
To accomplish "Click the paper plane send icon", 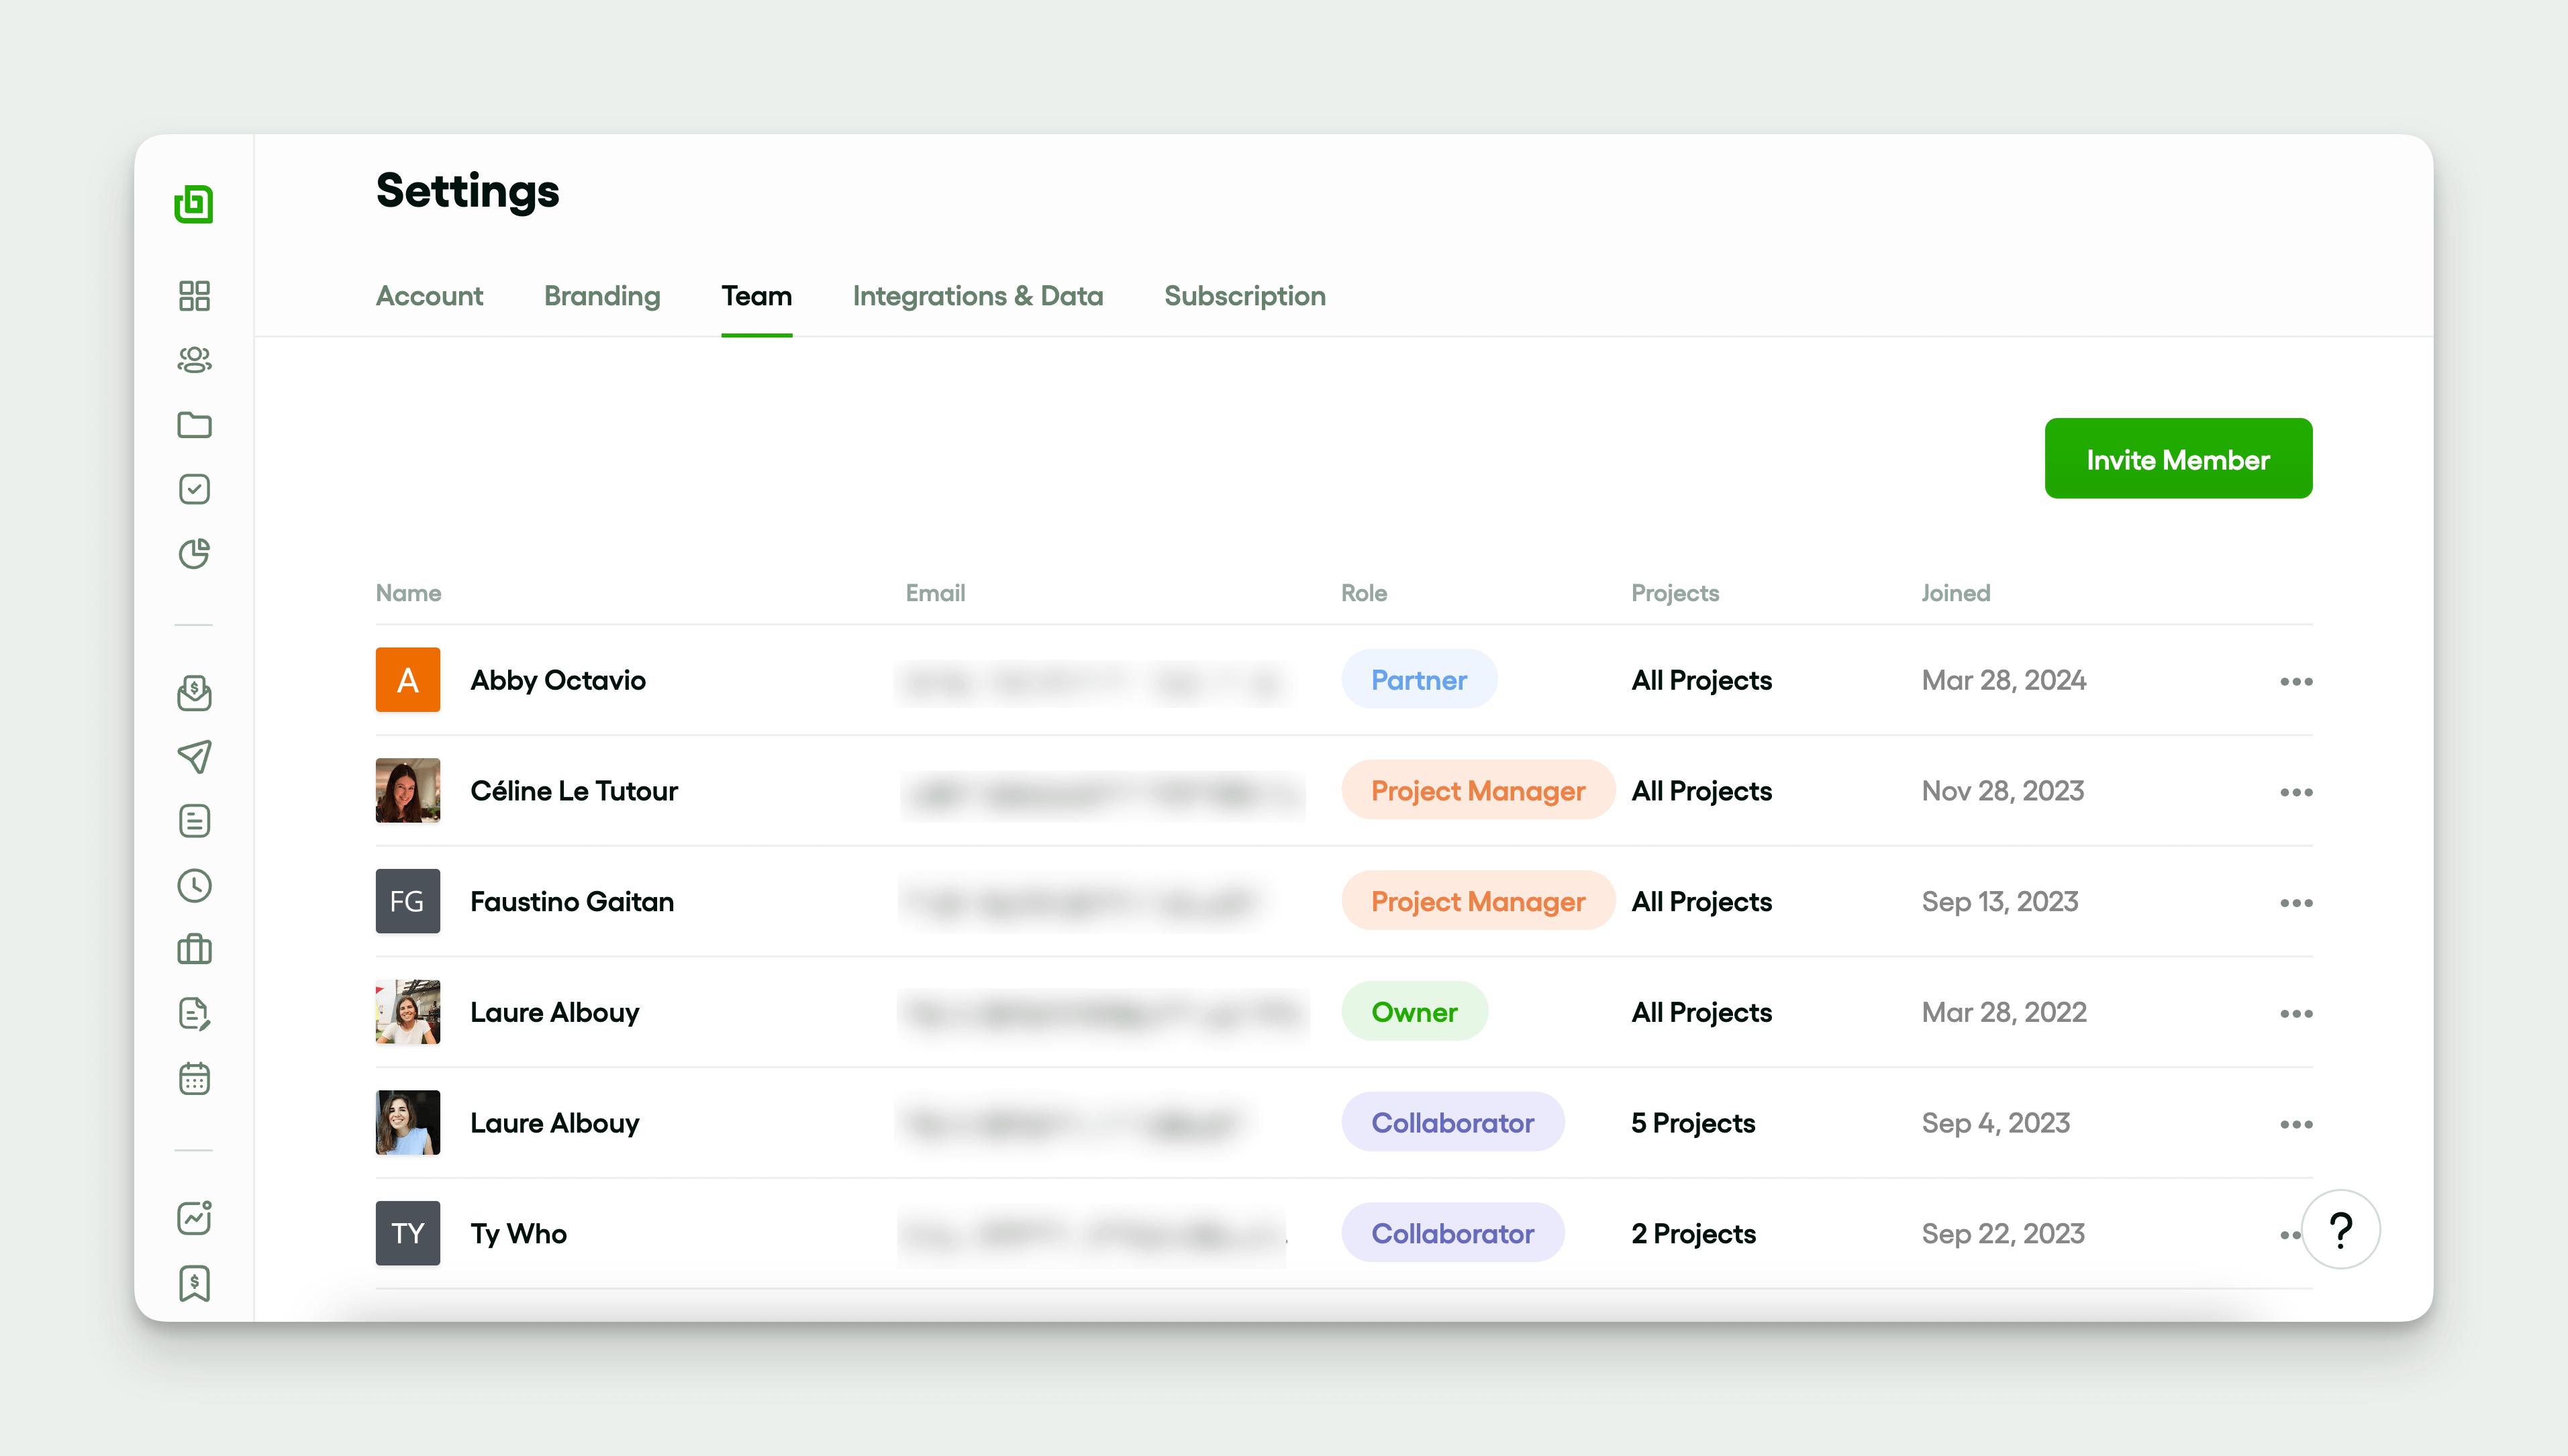I will [x=194, y=757].
